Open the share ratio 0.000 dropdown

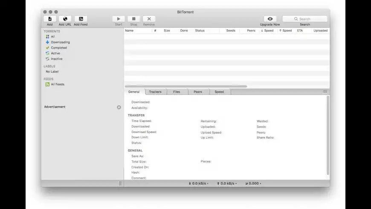pos(253,183)
